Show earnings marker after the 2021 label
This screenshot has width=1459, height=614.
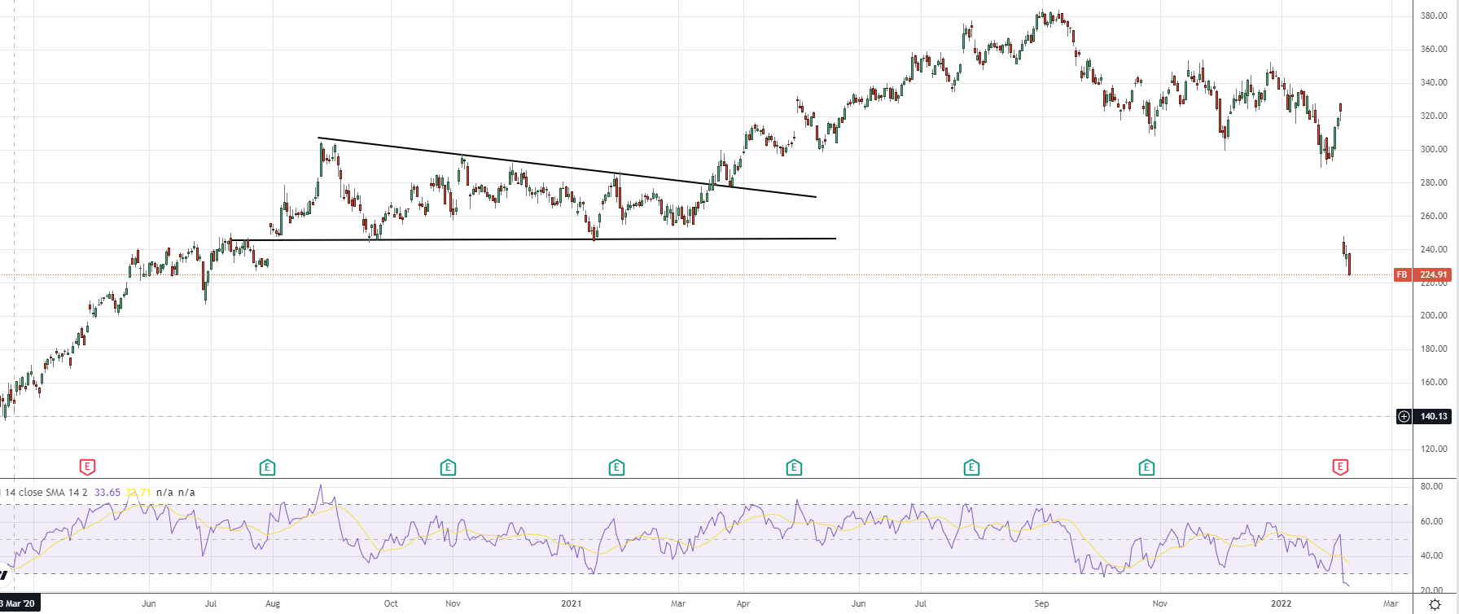(x=616, y=467)
